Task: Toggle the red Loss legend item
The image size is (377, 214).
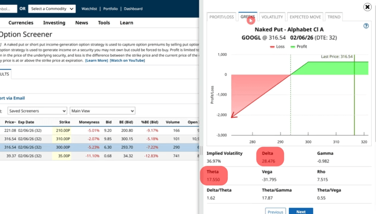Action: [277, 46]
